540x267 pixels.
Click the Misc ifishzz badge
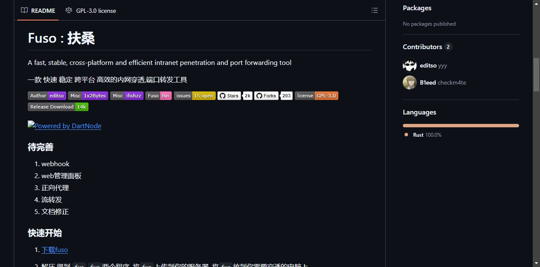coord(127,96)
